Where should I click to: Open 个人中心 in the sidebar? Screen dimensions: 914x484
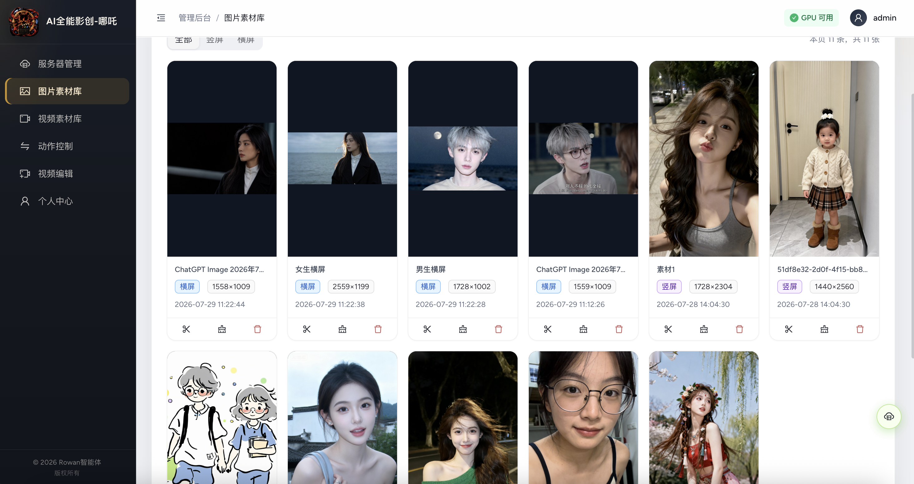[x=67, y=201]
